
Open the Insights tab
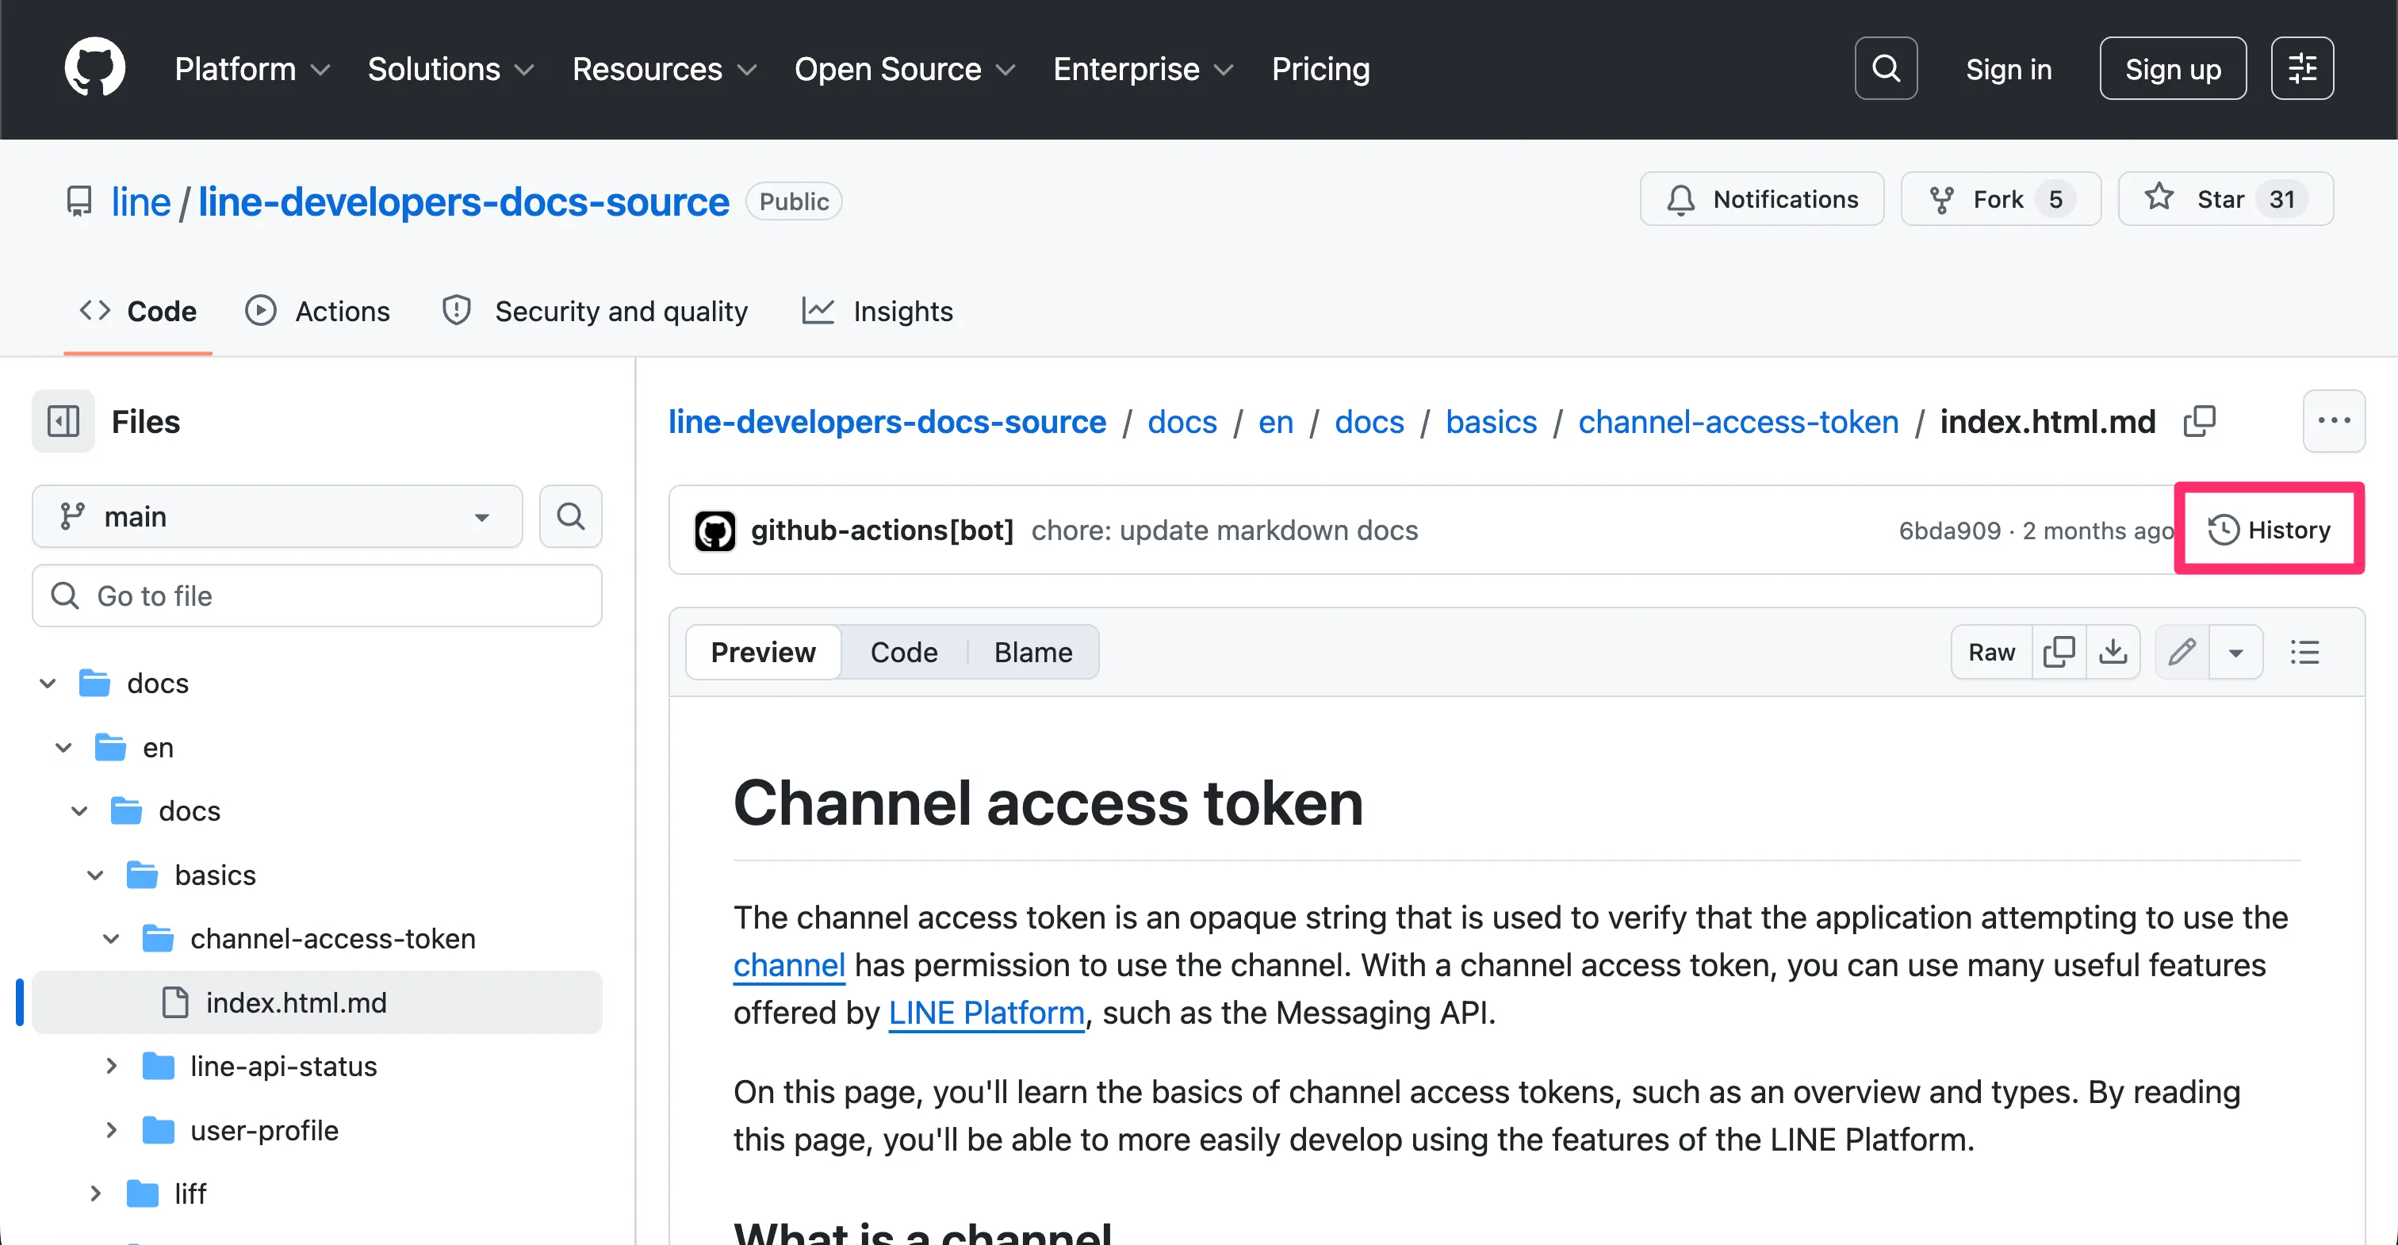coord(877,311)
